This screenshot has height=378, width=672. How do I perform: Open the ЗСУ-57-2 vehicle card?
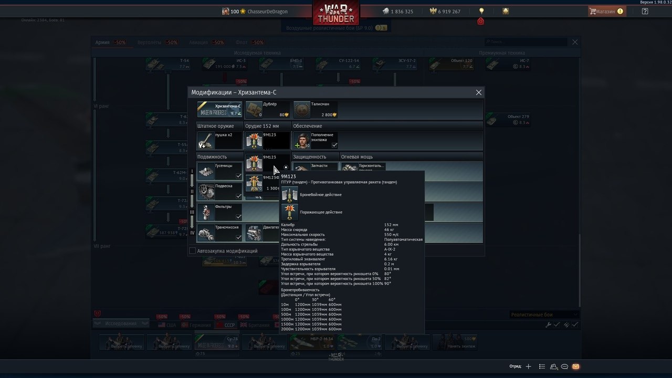click(395, 64)
